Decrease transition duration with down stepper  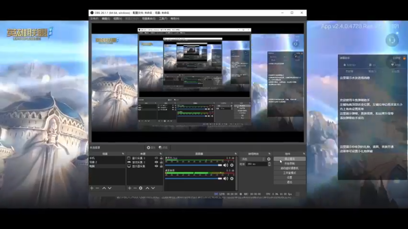pyautogui.click(x=269, y=165)
